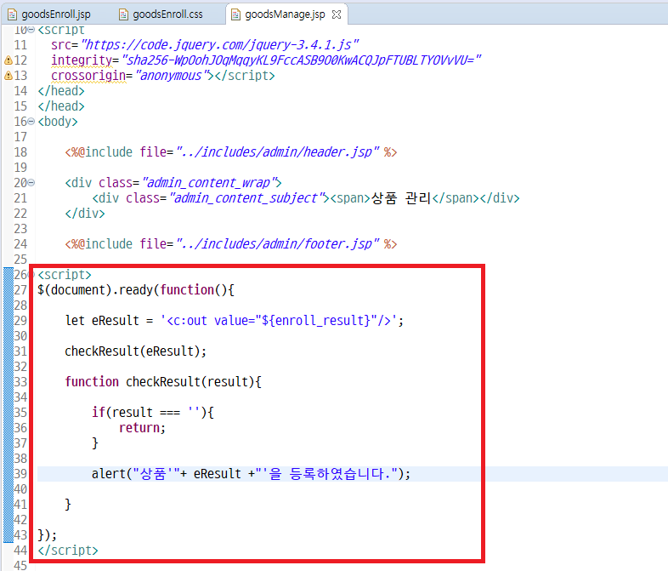
Task: Click the header.jsp include path
Action: 277,152
